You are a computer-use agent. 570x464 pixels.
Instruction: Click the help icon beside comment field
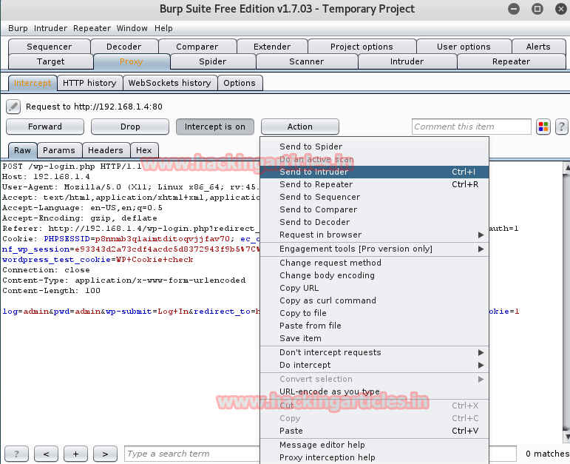coord(562,127)
